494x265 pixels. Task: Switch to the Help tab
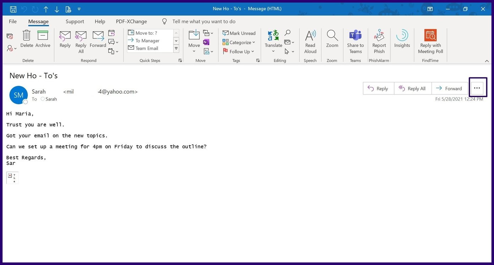pyautogui.click(x=100, y=21)
